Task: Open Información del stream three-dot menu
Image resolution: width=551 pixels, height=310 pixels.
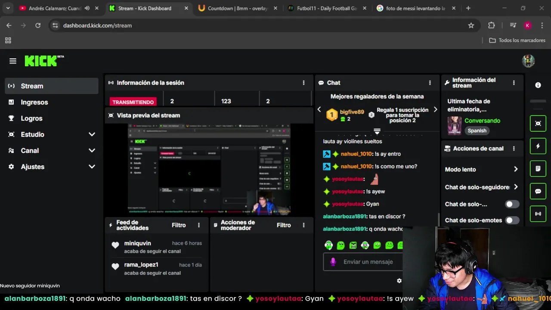Action: click(514, 83)
